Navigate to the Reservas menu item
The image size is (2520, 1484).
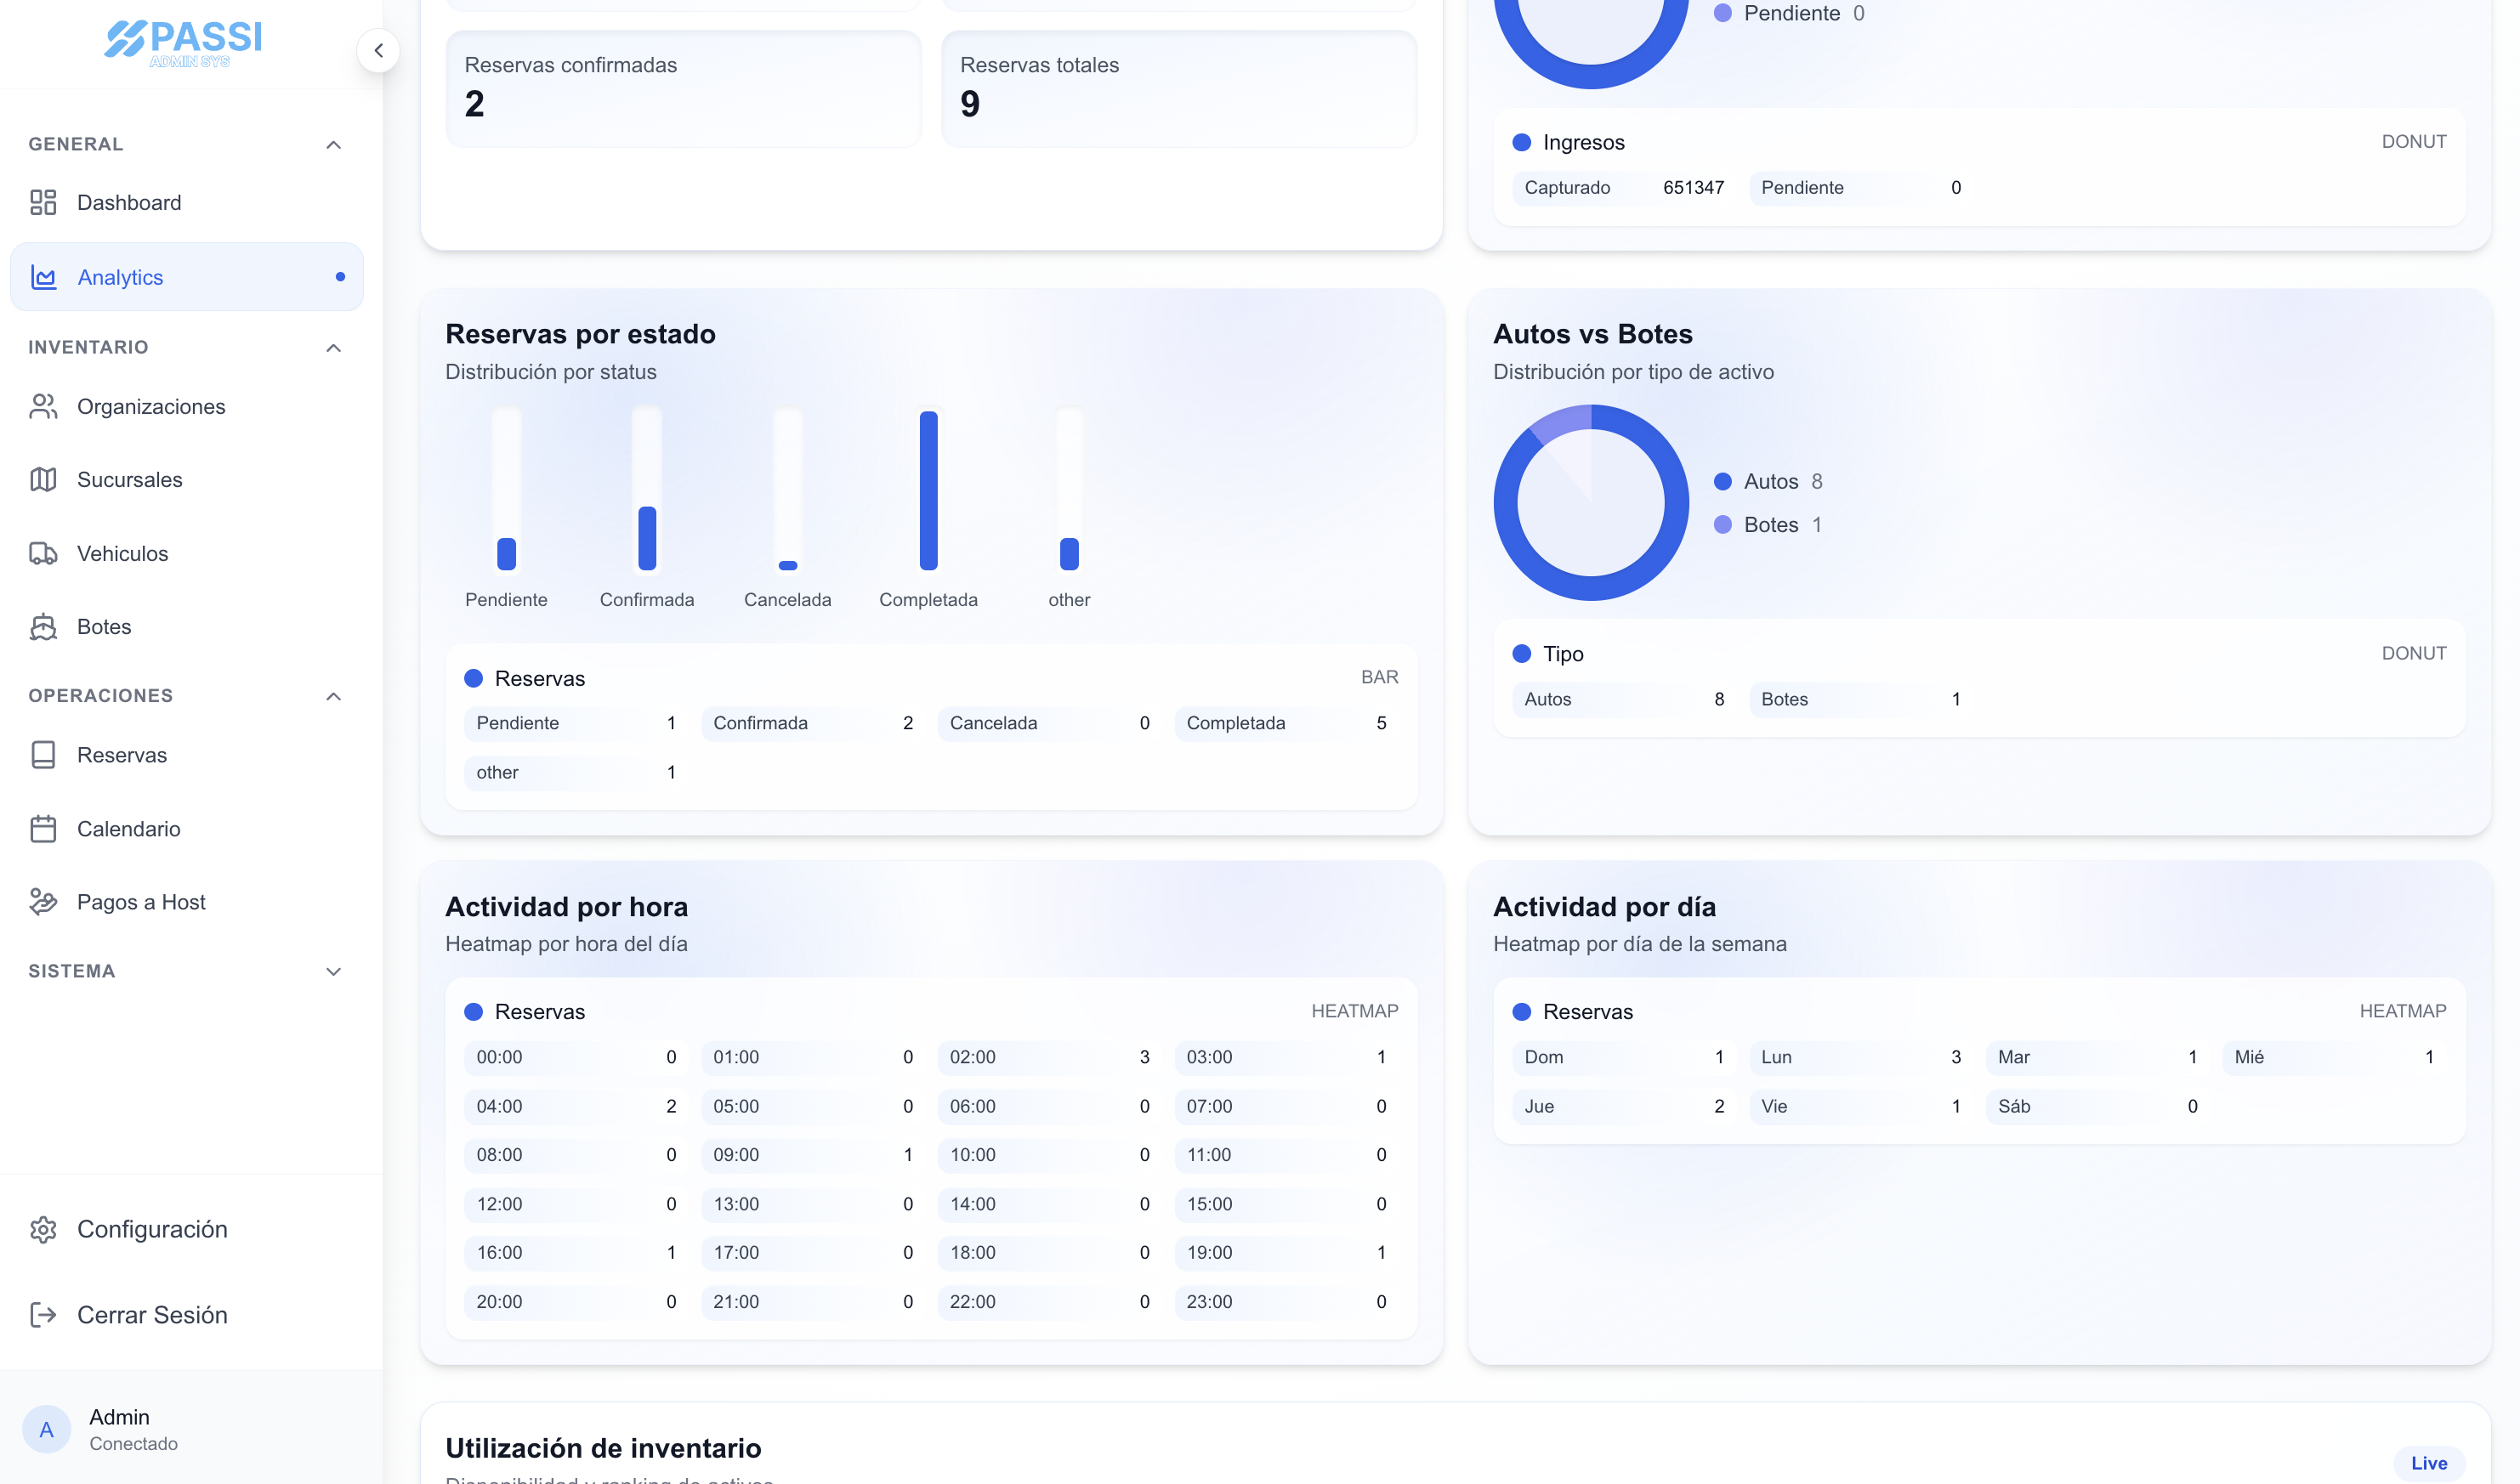(x=122, y=755)
